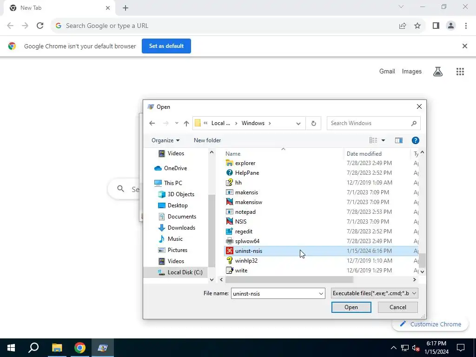
Task: Dismiss the default browser notification bar
Action: [464, 46]
